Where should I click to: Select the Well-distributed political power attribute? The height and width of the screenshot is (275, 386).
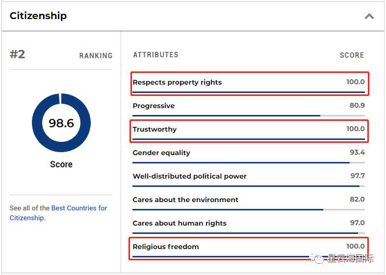pos(189,176)
